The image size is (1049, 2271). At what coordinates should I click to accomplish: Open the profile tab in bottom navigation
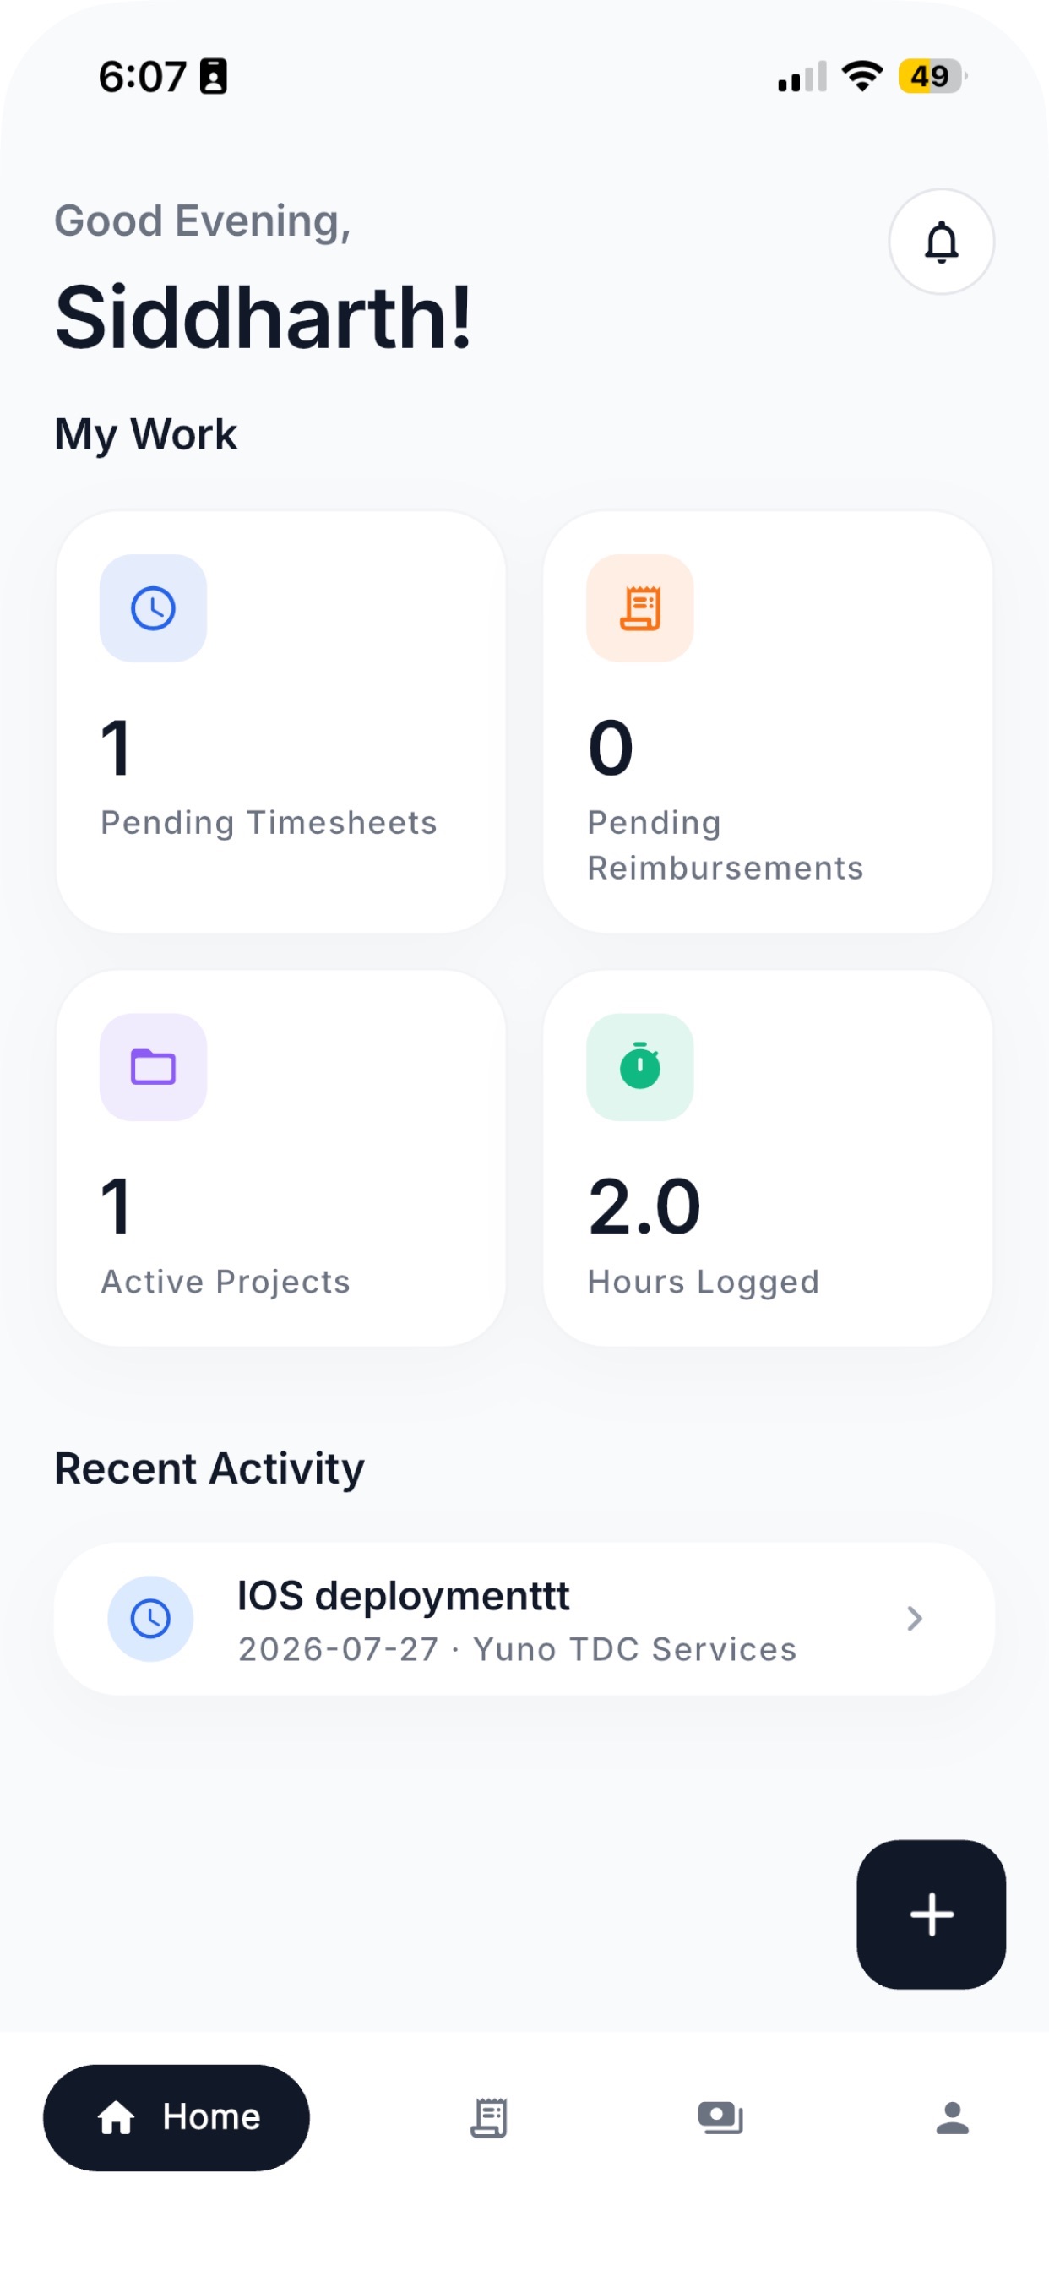coord(952,2117)
